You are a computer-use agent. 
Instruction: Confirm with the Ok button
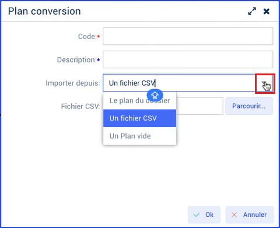[x=204, y=215]
